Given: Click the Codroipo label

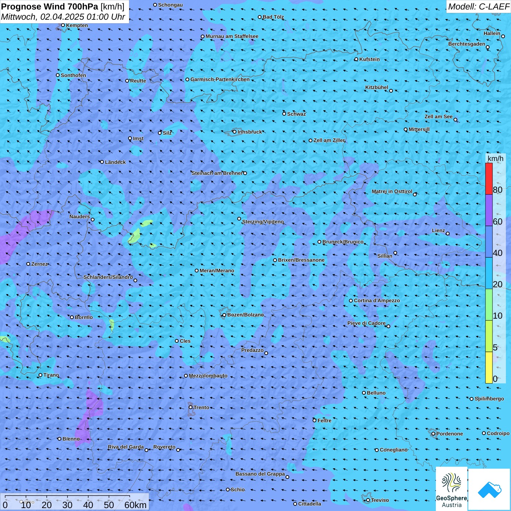Looking at the screenshot, I should pyautogui.click(x=498, y=433).
